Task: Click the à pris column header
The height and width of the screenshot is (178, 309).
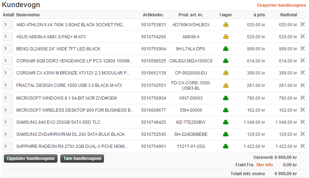Action: (259, 15)
